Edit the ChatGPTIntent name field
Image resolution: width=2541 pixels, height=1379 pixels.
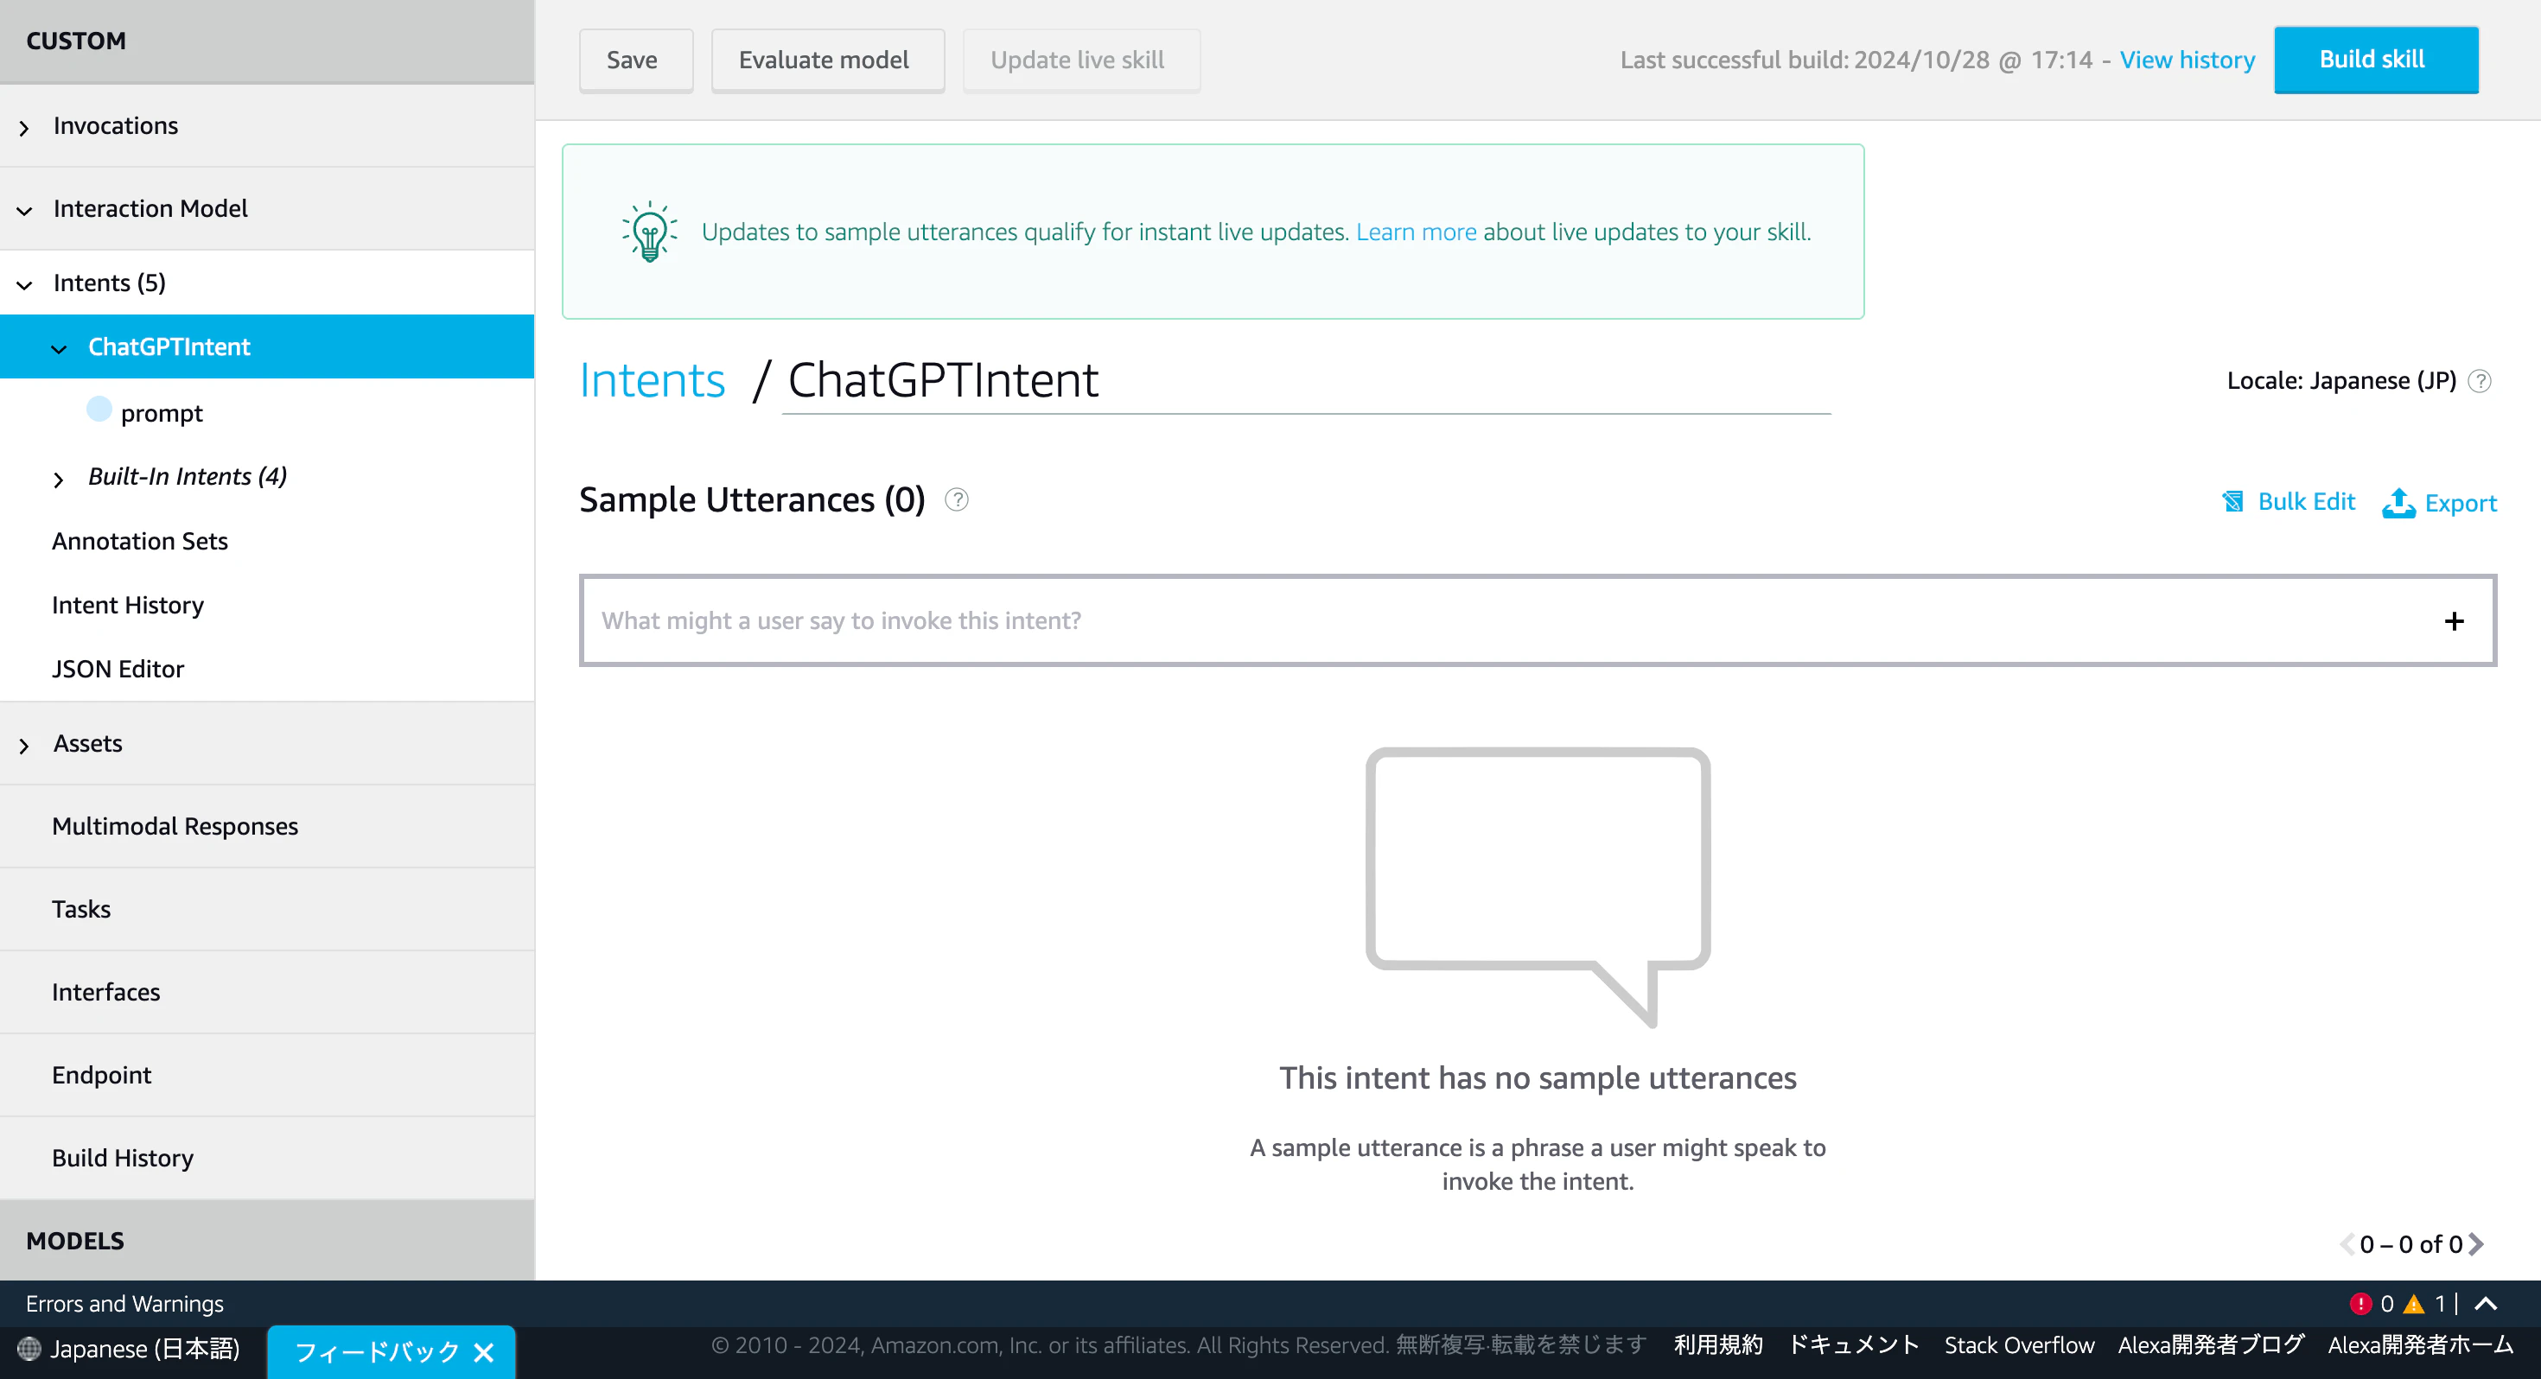point(1306,381)
